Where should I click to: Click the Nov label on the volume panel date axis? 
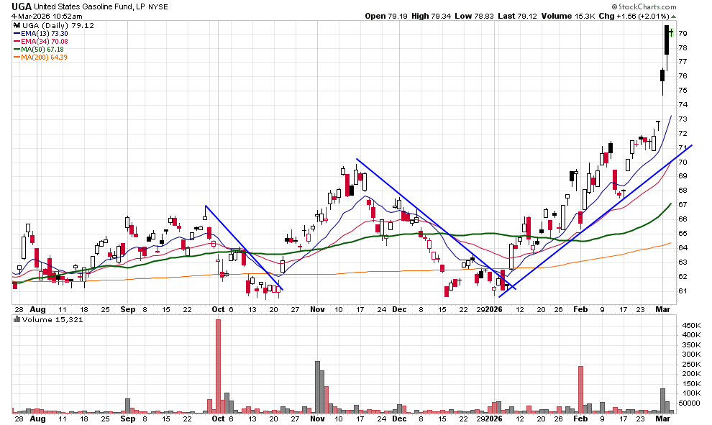(x=317, y=419)
